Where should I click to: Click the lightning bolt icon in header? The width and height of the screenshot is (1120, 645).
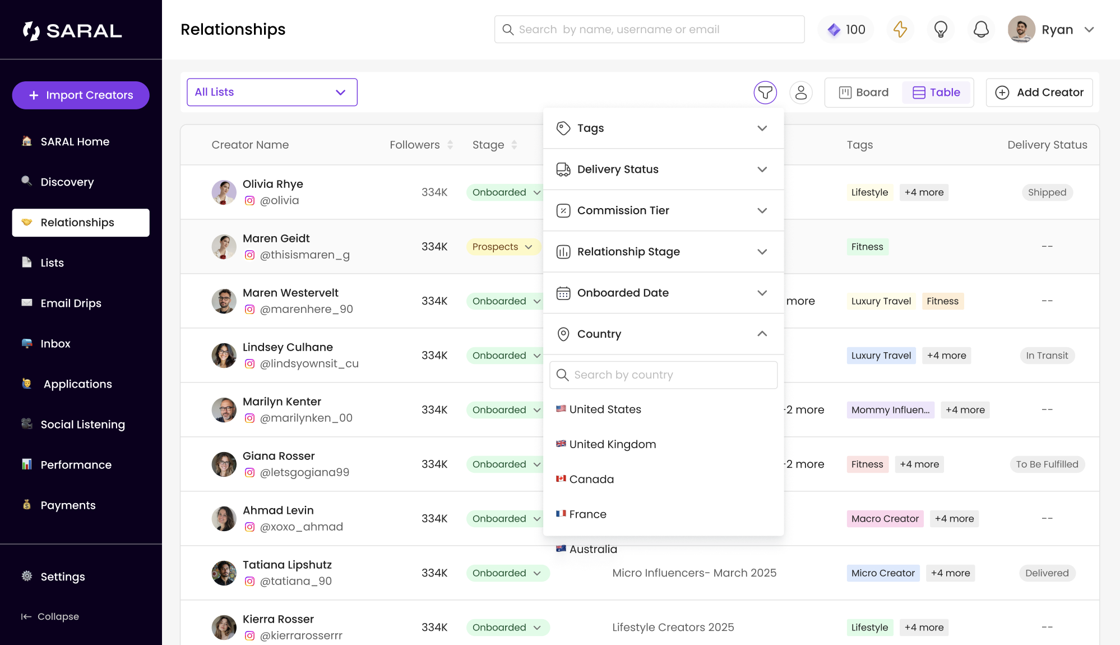[900, 29]
